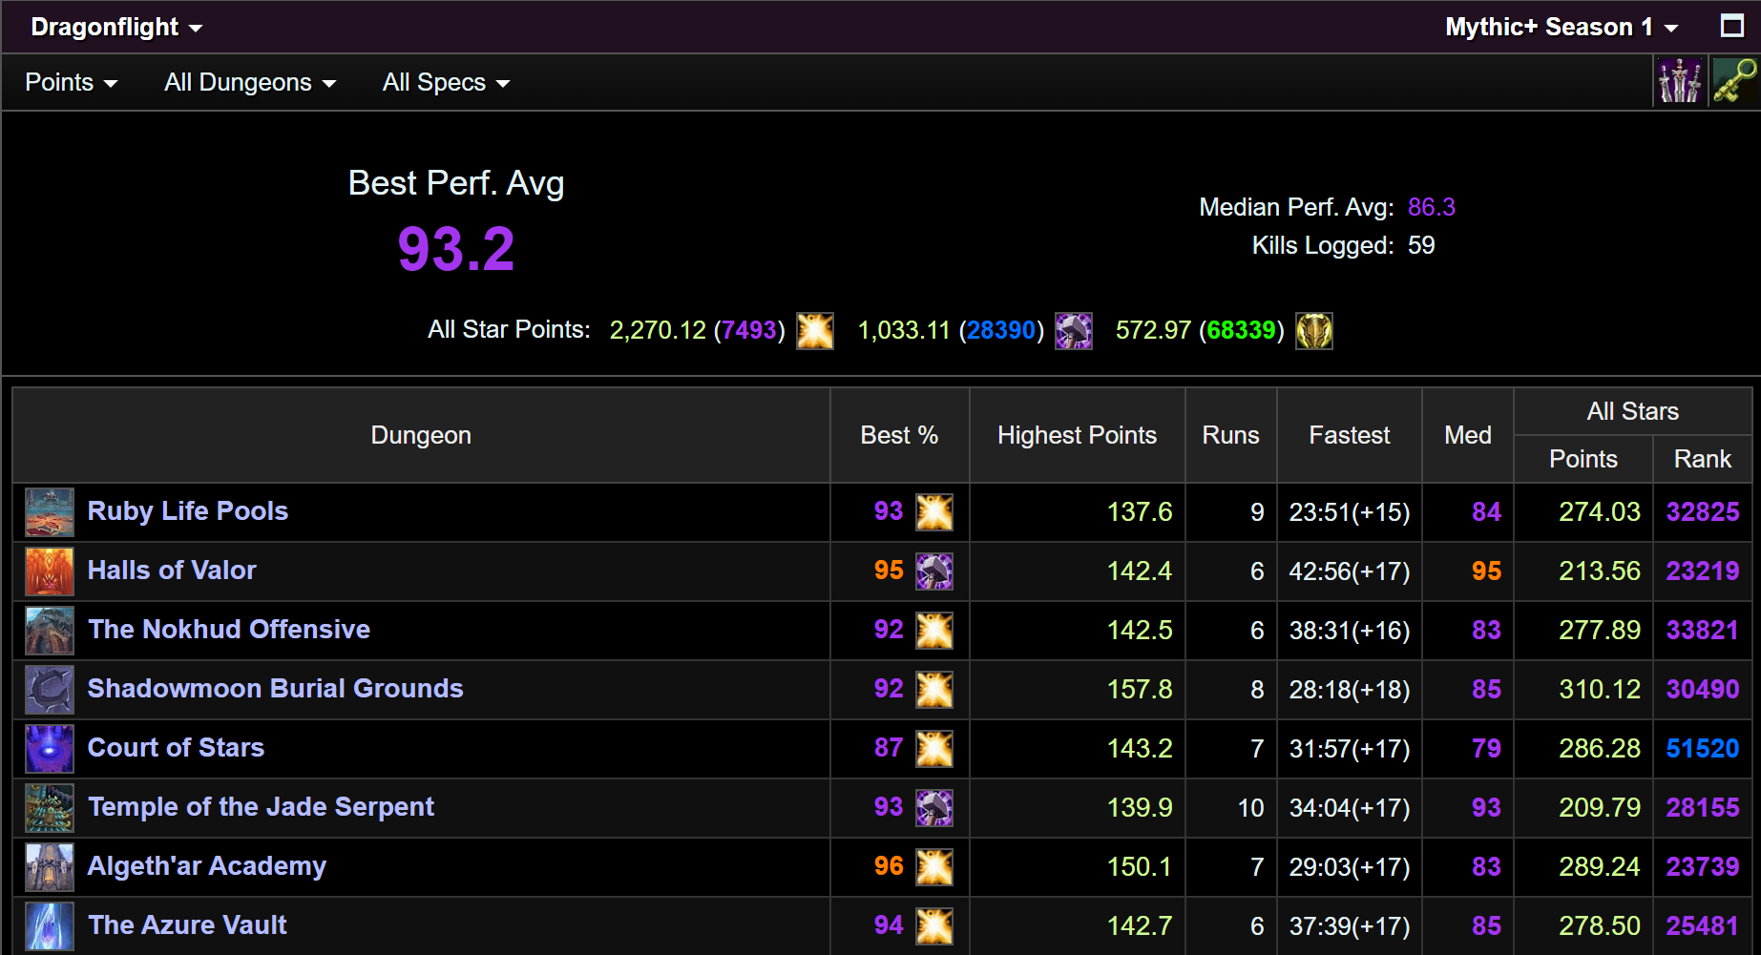Open the Dragonflight expansion dropdown
The width and height of the screenshot is (1761, 955).
point(116,27)
